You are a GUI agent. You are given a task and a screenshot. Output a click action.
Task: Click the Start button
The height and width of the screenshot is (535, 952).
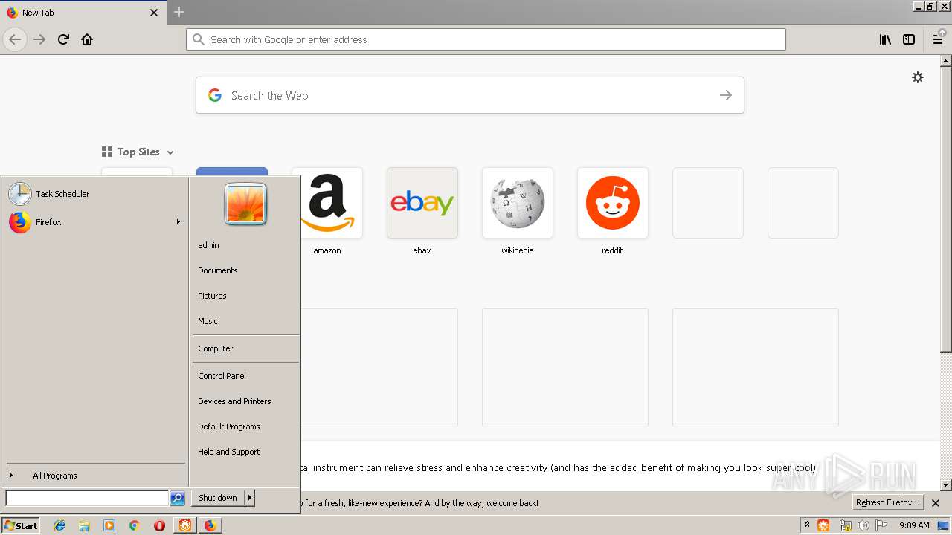point(21,525)
